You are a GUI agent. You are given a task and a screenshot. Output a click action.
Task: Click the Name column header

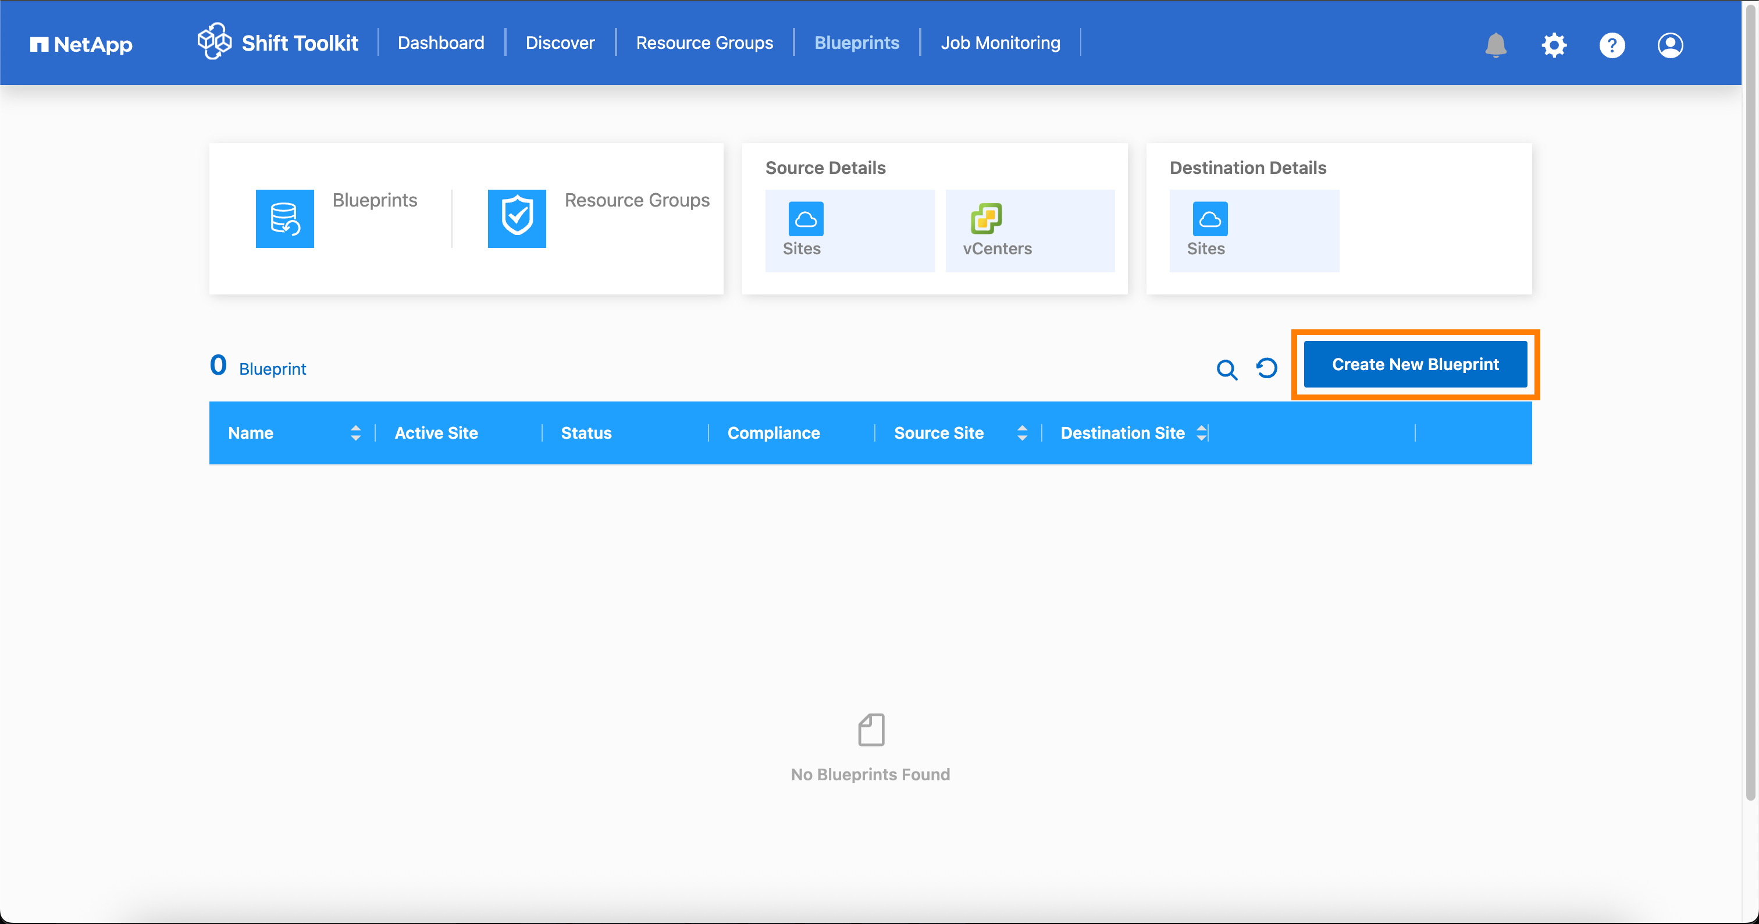coord(251,433)
